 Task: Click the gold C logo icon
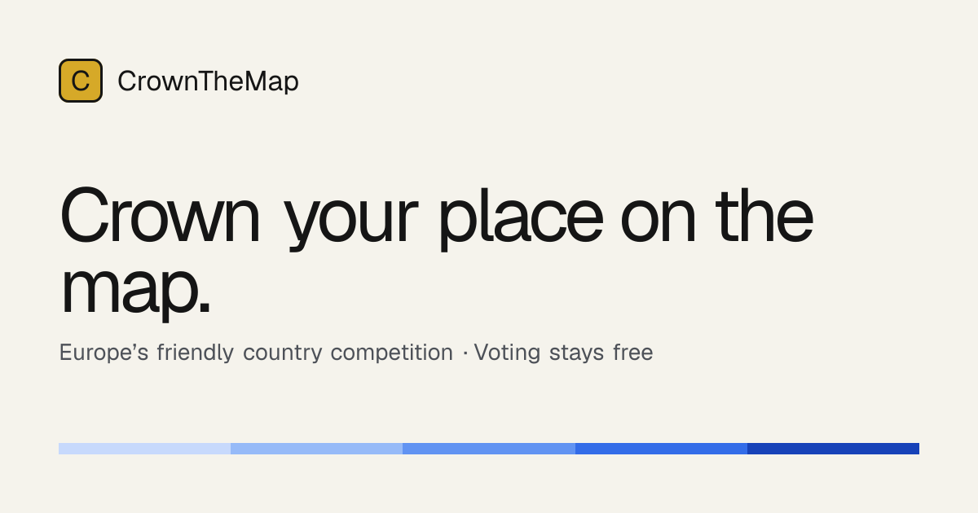[x=81, y=81]
